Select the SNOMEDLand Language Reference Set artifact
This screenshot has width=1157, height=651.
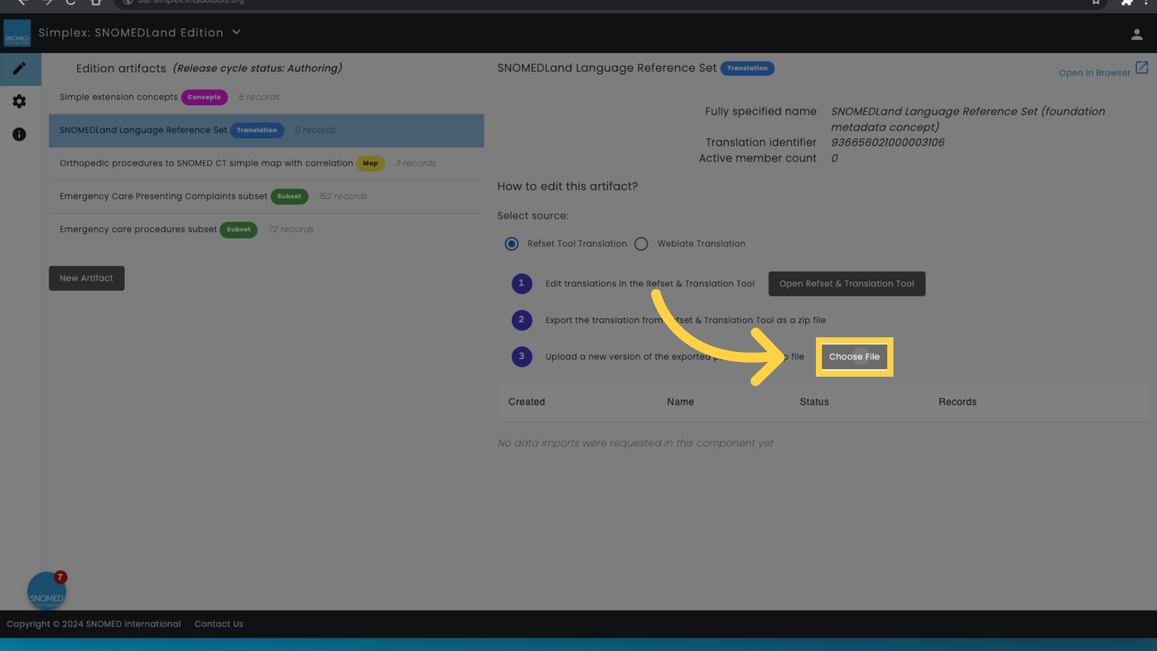coord(266,130)
